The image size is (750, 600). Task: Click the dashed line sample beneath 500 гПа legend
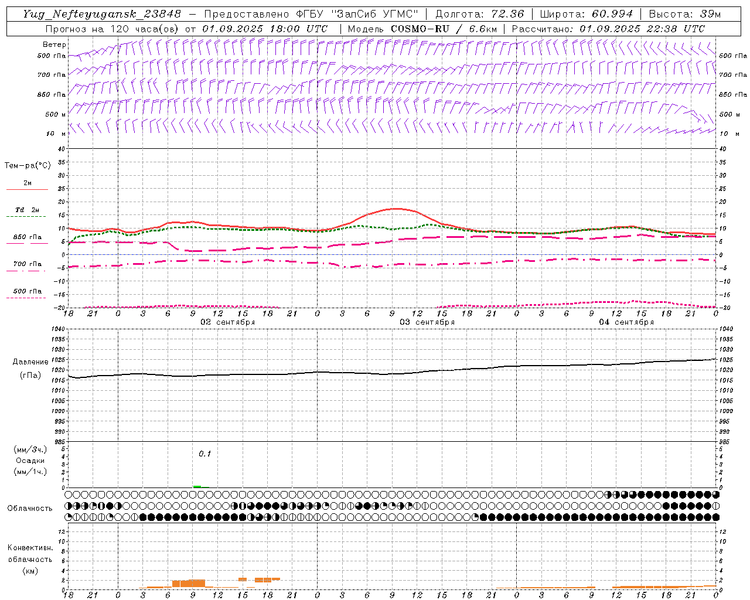click(26, 298)
